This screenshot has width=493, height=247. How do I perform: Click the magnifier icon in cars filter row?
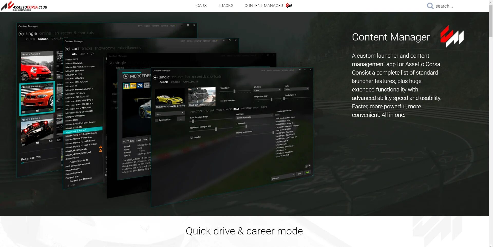(92, 54)
